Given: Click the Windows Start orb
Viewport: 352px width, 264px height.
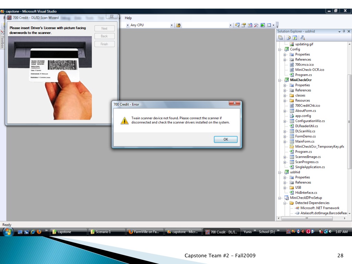Looking at the screenshot, I should click(8, 232).
